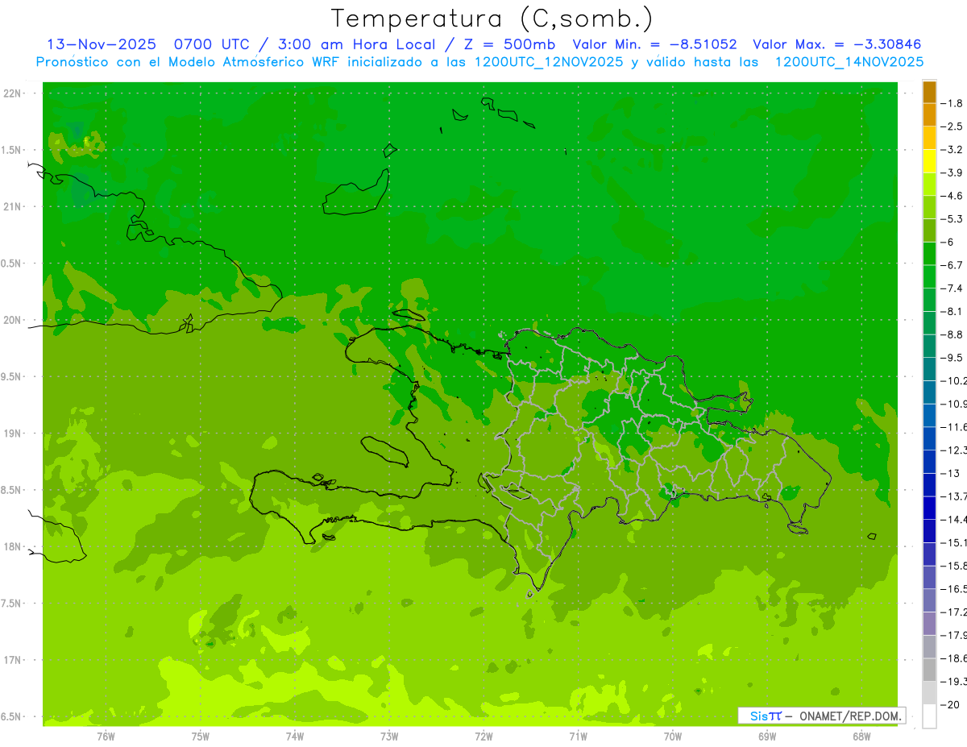
Task: Click "Modelo Atmosferico WRF" in the subtitle
Action: 245,62
